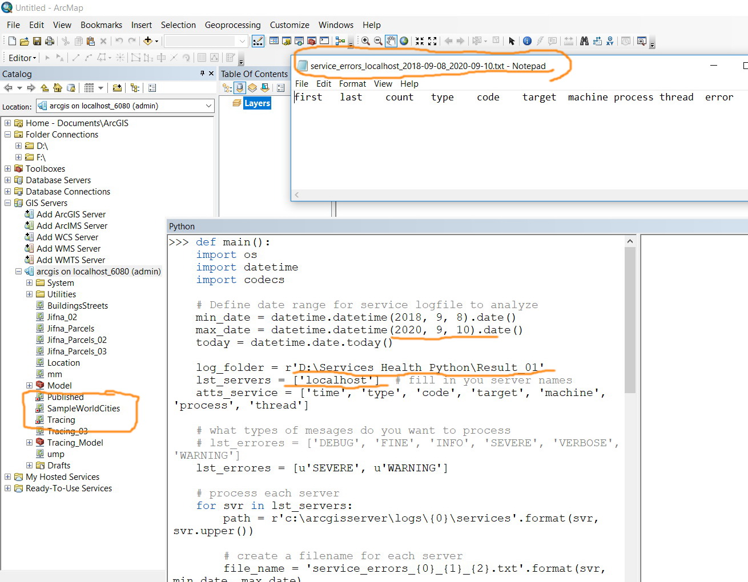Image resolution: width=748 pixels, height=582 pixels.
Task: Select the Pan hand tool
Action: (391, 41)
